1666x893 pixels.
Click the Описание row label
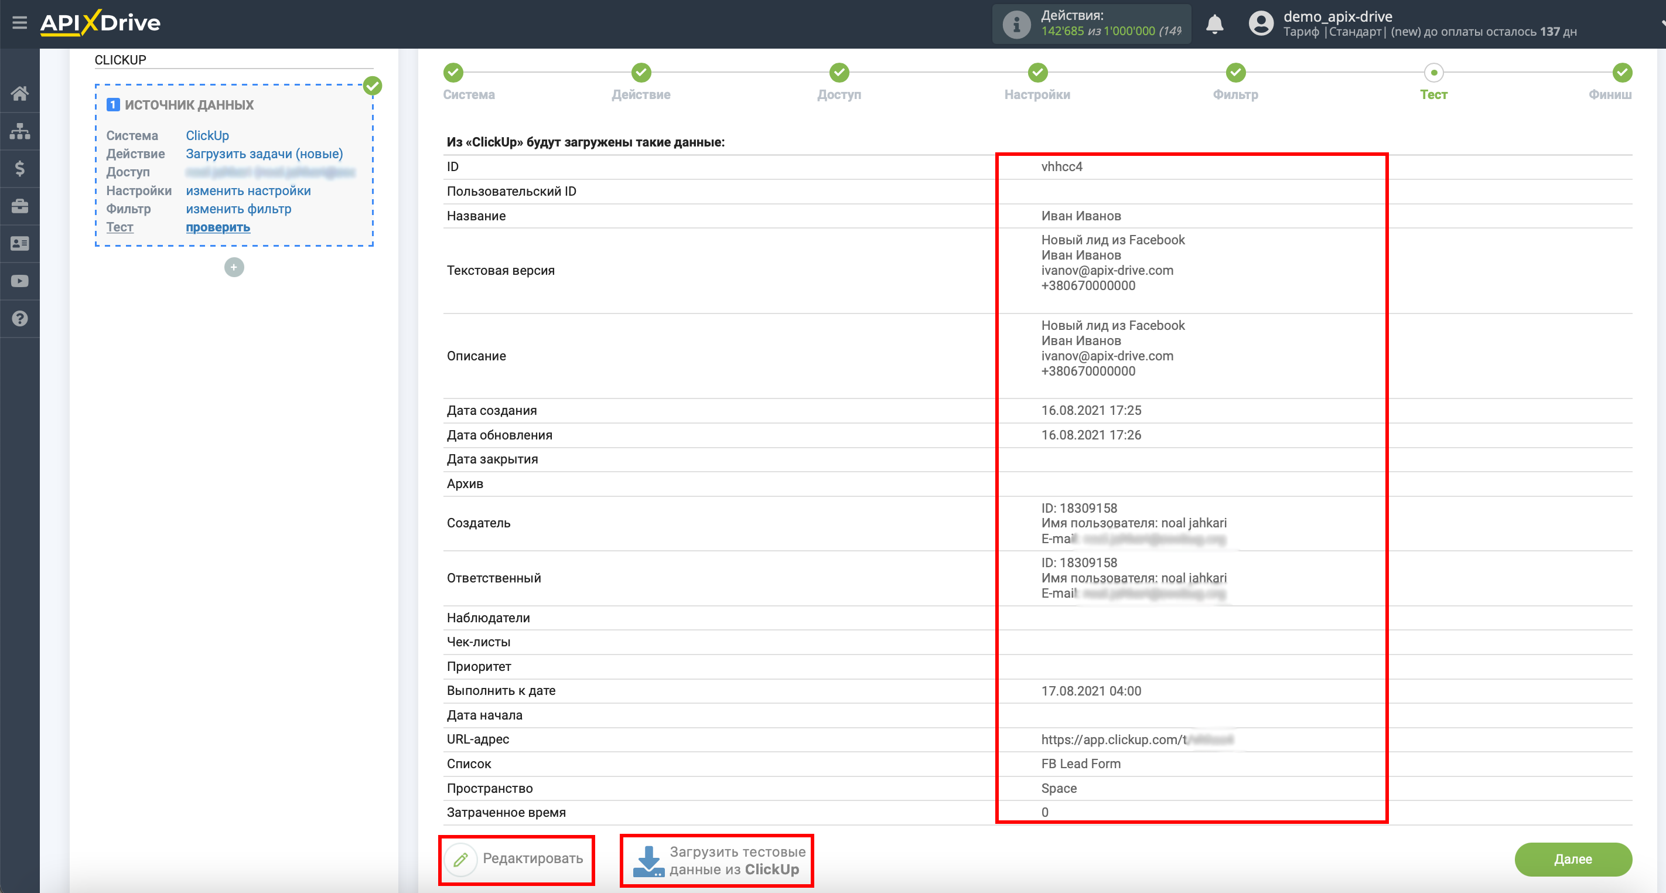pyautogui.click(x=476, y=356)
